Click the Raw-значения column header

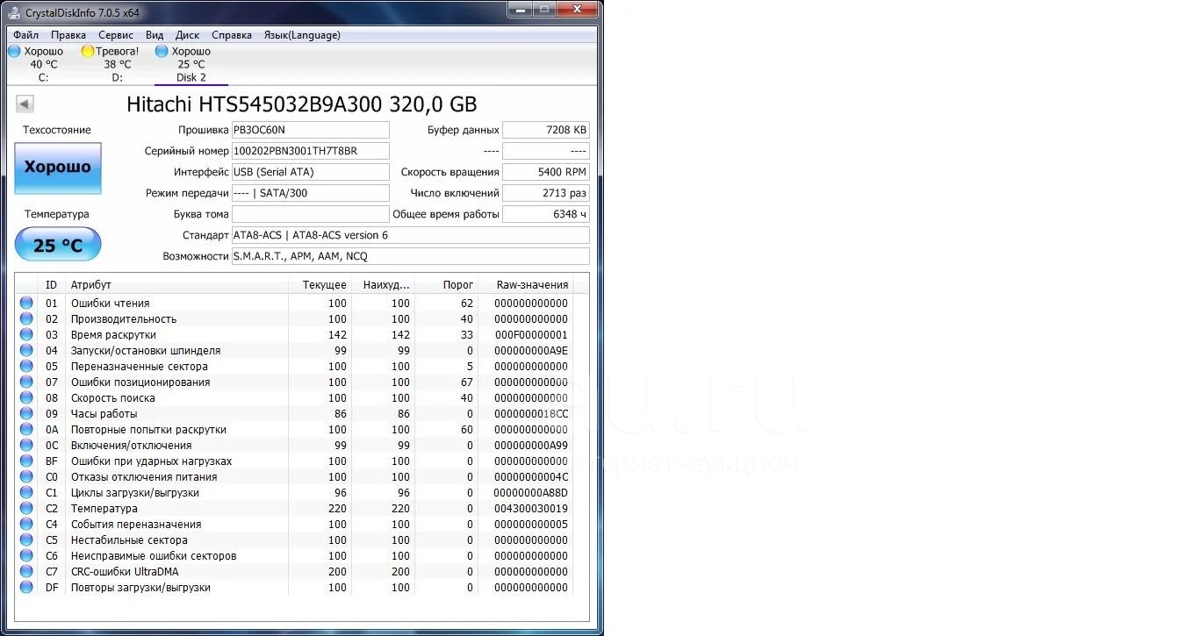point(526,284)
